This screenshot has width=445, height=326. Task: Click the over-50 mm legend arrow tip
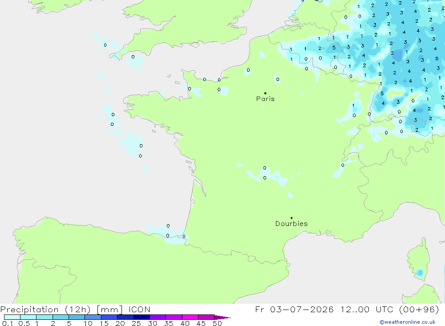coord(222,318)
